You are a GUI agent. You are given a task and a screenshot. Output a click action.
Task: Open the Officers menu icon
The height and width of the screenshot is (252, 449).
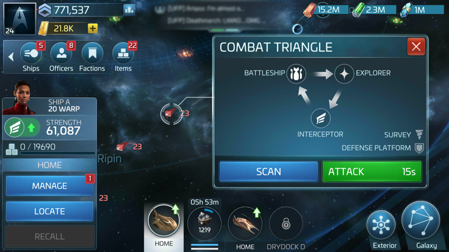(x=61, y=54)
